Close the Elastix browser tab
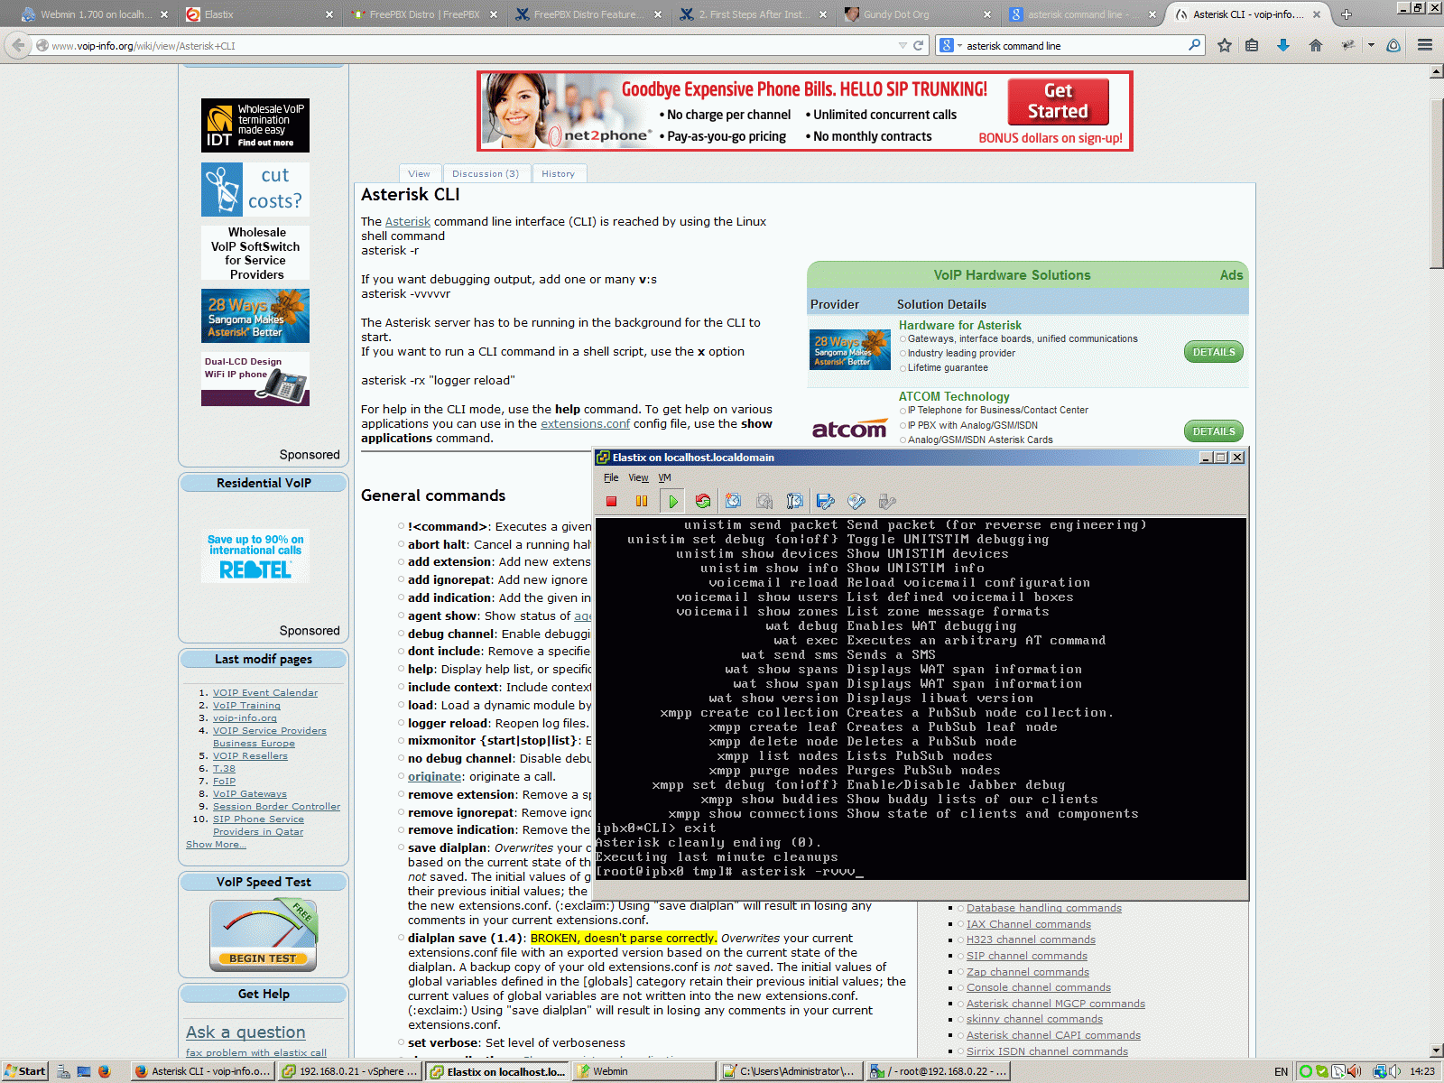This screenshot has height=1083, width=1444. pyautogui.click(x=329, y=14)
